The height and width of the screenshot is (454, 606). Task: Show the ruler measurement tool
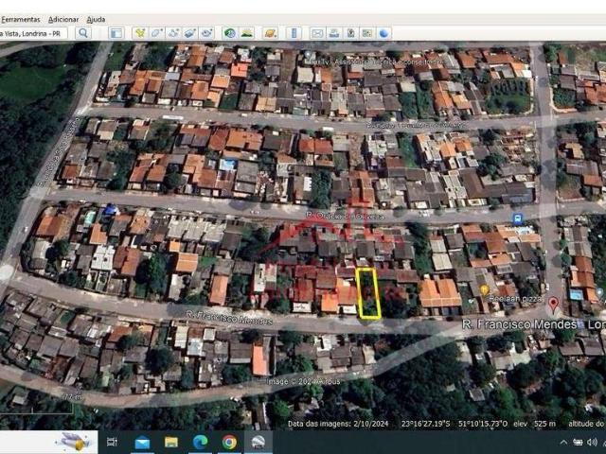[x=294, y=33]
